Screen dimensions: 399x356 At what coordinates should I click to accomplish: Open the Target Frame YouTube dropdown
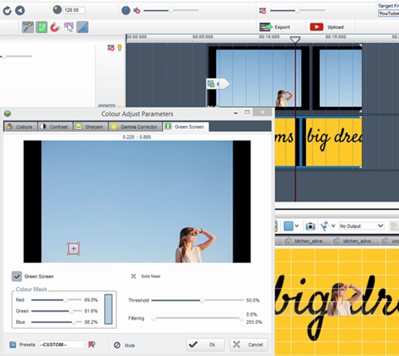388,13
